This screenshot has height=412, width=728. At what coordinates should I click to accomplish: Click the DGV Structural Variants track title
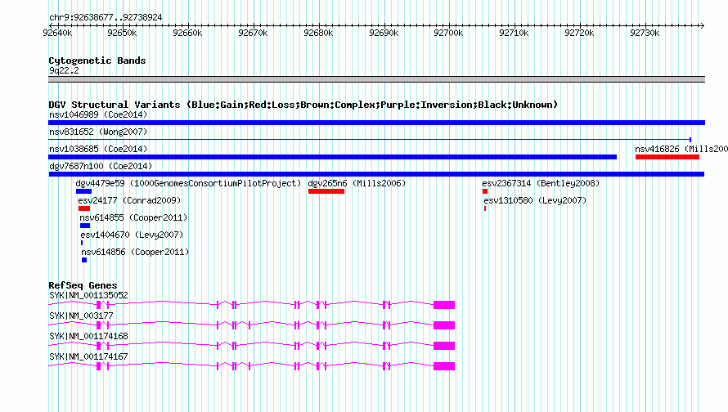[x=303, y=105]
